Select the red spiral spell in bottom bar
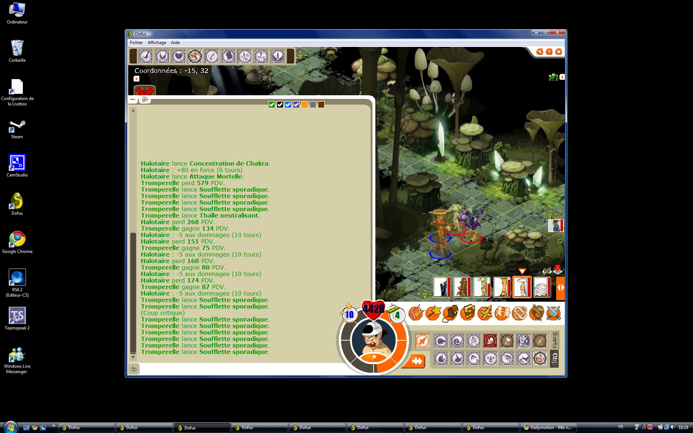 click(x=540, y=358)
